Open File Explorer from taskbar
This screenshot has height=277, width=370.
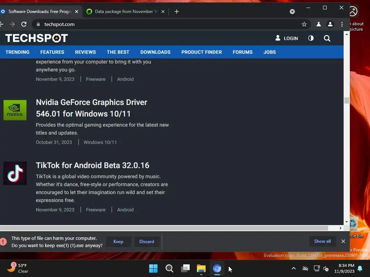[201, 268]
